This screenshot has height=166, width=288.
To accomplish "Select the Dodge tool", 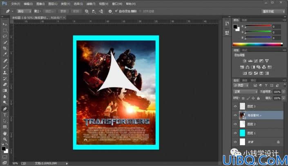I will click(x=5, y=103).
